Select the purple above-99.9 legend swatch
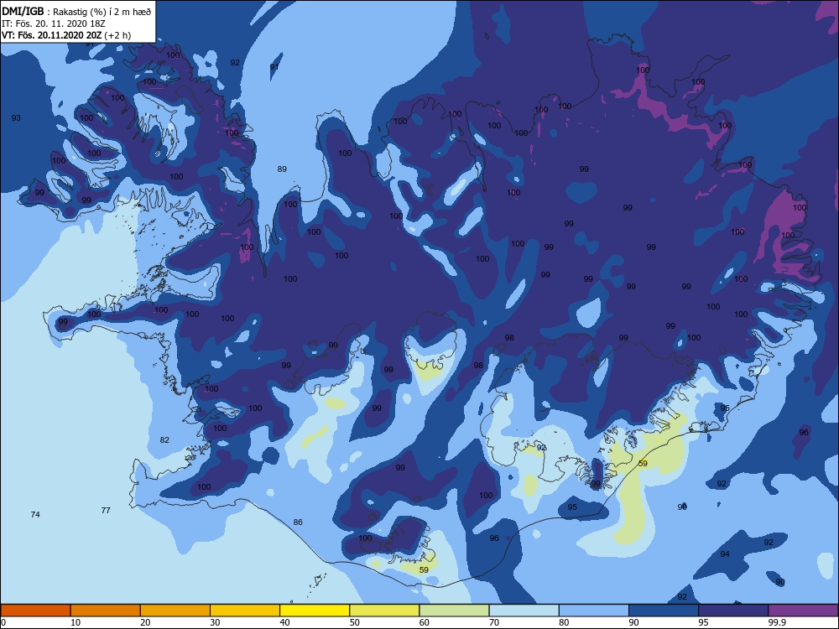 tap(803, 611)
